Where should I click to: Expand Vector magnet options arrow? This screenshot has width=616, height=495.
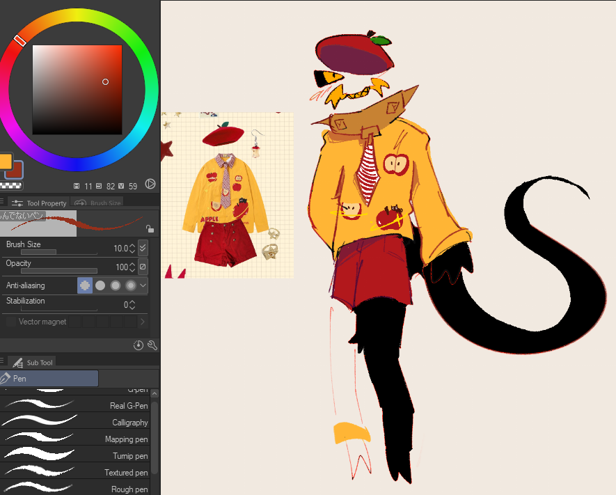(x=142, y=322)
